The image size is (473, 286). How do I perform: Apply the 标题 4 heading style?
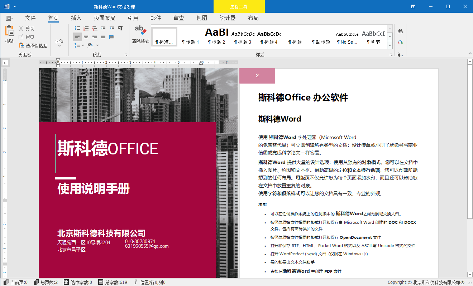pos(269,36)
